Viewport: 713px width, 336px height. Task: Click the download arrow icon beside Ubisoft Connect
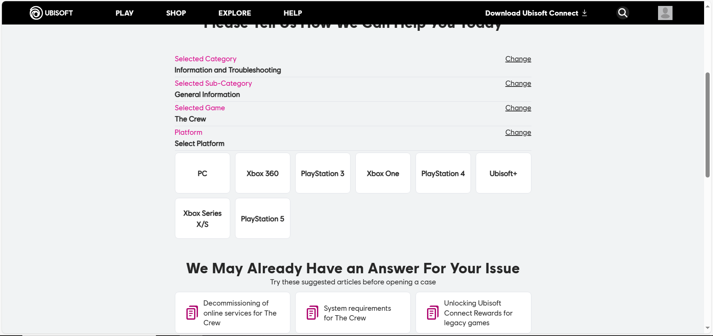coord(585,13)
